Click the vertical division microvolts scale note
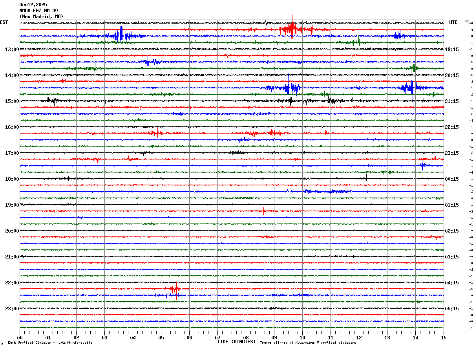Viewport: 475px width, 348px height. (50, 343)
